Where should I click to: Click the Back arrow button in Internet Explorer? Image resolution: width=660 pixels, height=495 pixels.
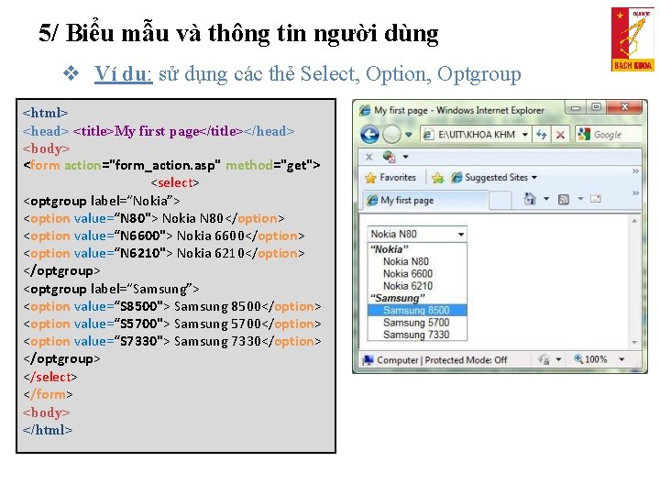[x=370, y=134]
